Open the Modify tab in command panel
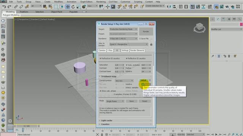The height and width of the screenshot is (136, 243). point(218,19)
